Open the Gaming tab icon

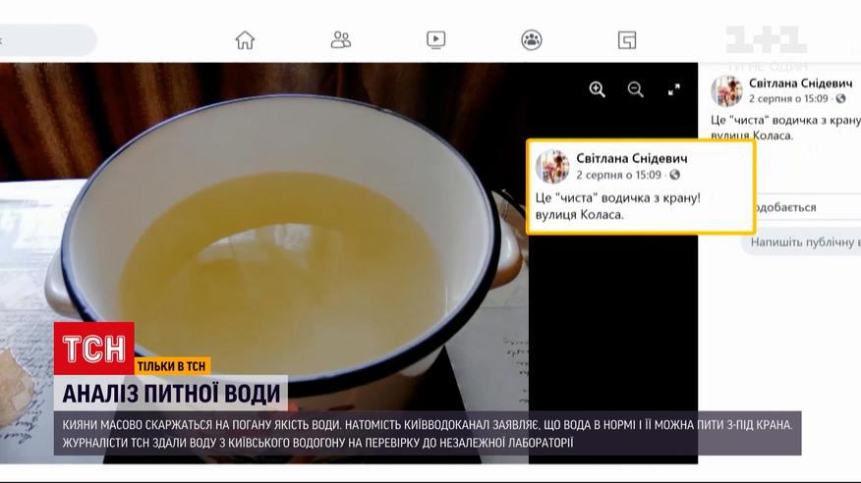627,40
